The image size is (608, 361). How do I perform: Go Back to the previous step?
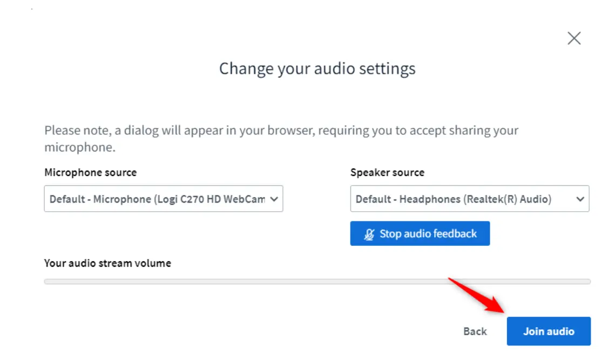(x=475, y=331)
